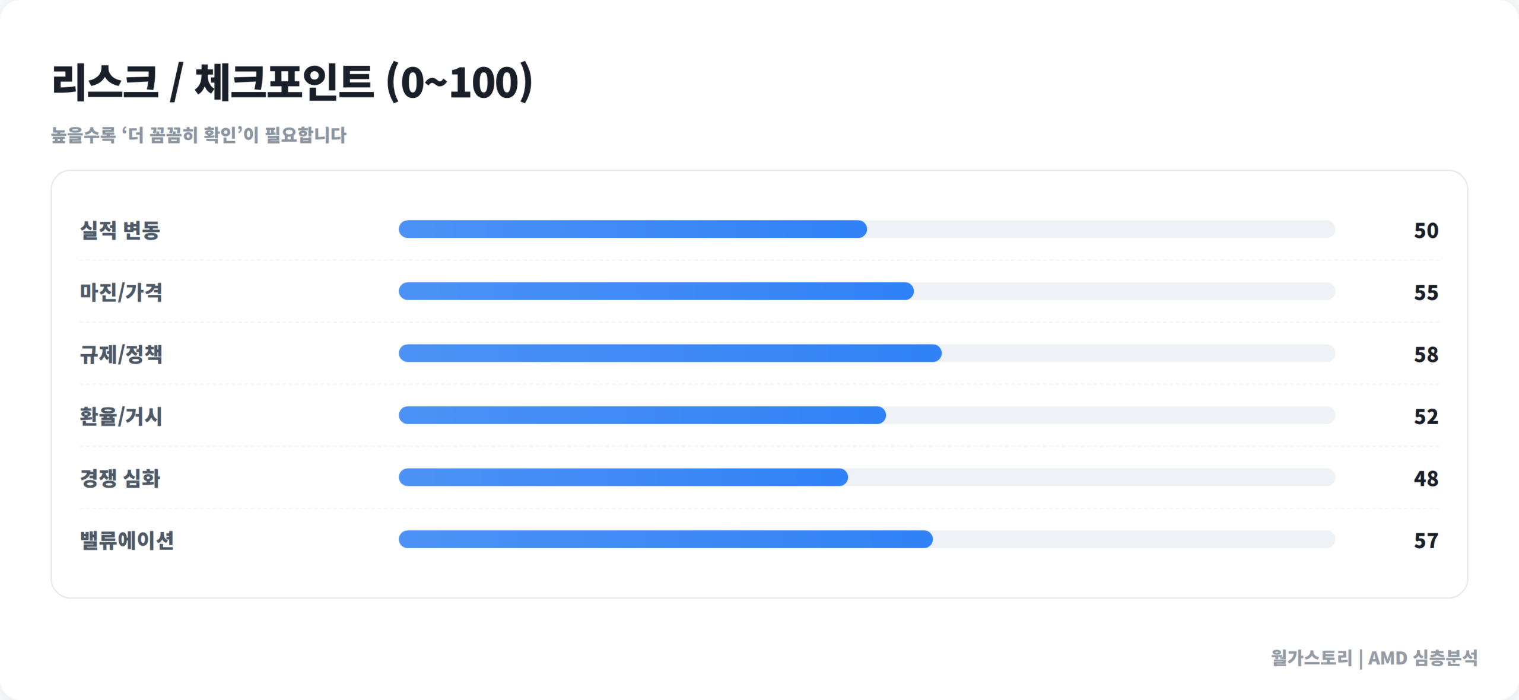Click the score value 50
The image size is (1519, 700).
pyautogui.click(x=1426, y=230)
